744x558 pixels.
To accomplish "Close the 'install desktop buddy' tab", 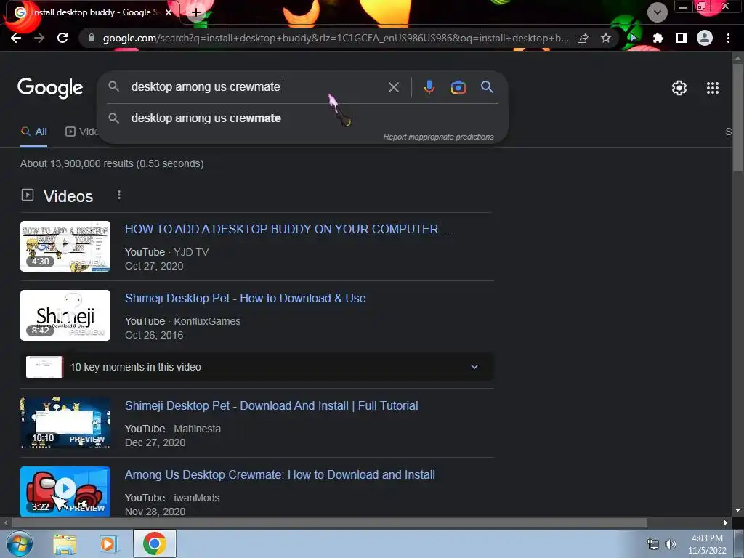I will click(x=169, y=12).
